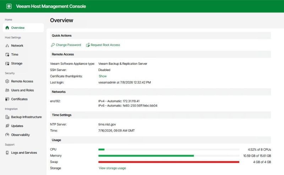
Task: Click the red Swap usage bar
Action: 169,162
